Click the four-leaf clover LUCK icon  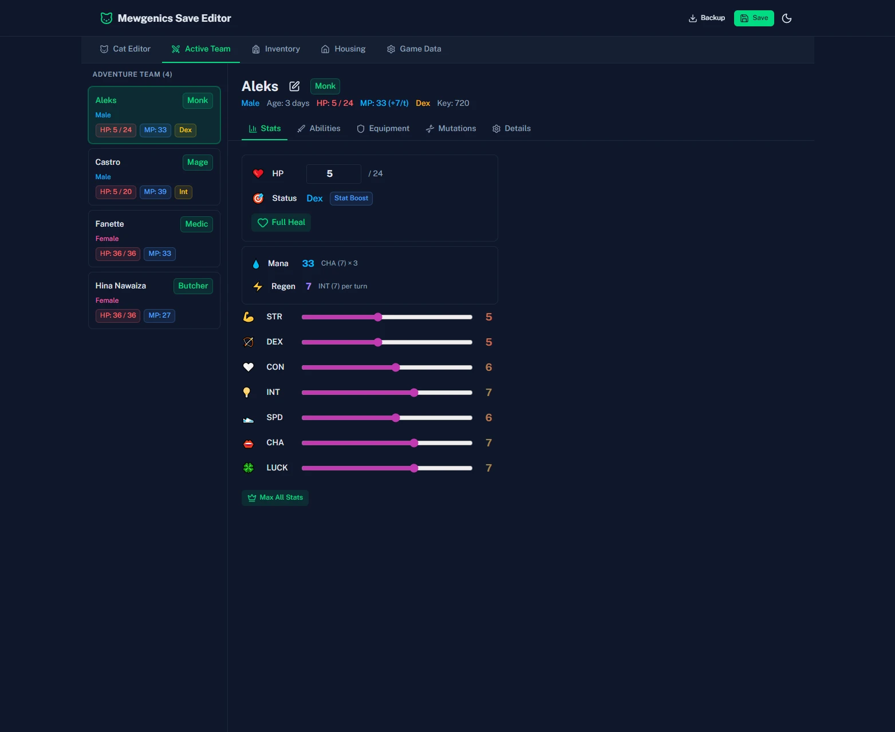[249, 468]
